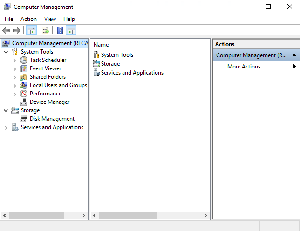The image size is (300, 231).
Task: Select Storage text in center list
Action: (x=110, y=64)
